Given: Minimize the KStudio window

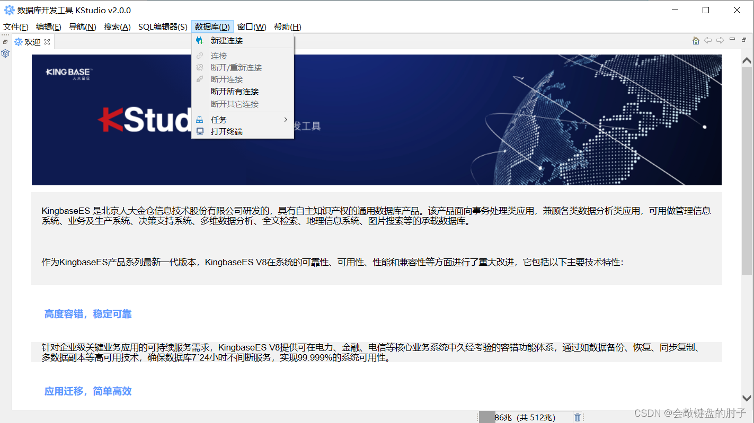Looking at the screenshot, I should 675,10.
